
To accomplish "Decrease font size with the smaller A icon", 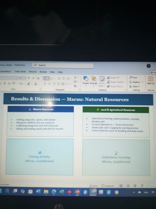I will pos(33,78).
